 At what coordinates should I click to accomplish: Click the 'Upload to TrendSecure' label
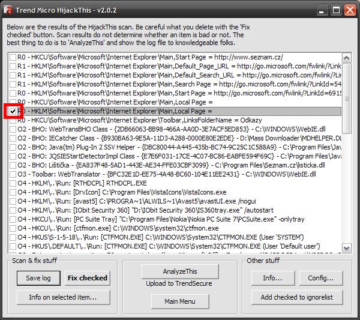pos(179,283)
